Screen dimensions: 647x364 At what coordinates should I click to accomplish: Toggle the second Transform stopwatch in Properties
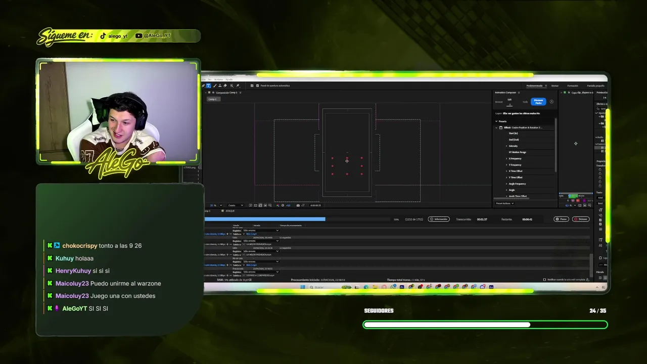600,173
